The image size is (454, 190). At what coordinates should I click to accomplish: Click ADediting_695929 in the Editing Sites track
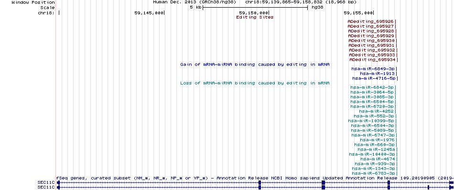(x=371, y=36)
